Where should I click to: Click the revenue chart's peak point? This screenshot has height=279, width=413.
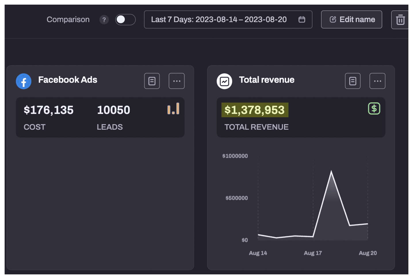331,172
